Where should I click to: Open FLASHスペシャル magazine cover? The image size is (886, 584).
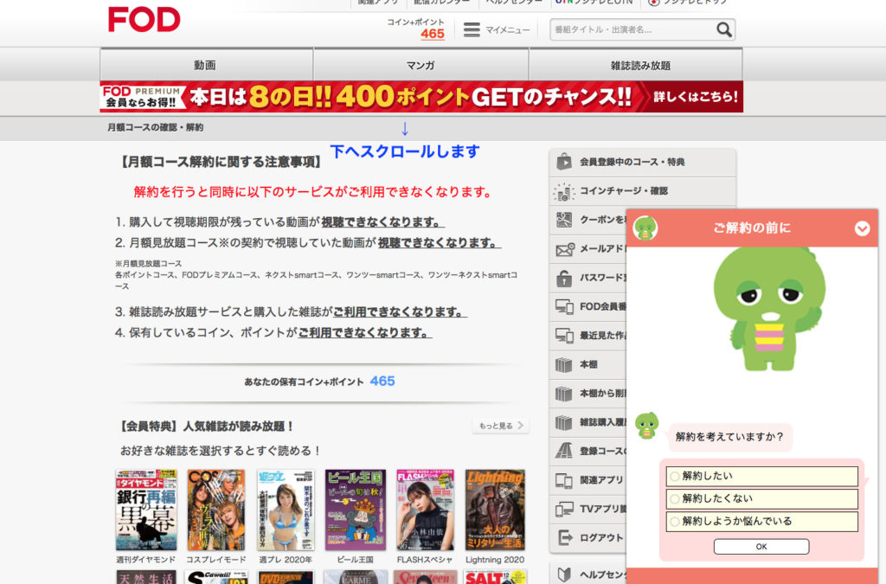(x=425, y=510)
